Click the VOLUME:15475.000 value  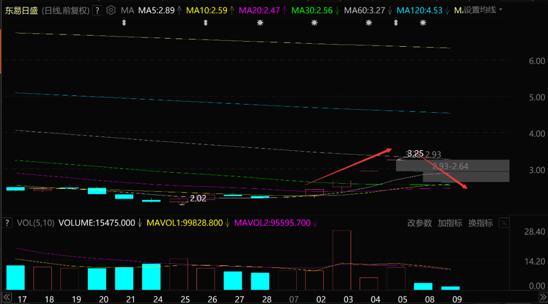(96, 223)
